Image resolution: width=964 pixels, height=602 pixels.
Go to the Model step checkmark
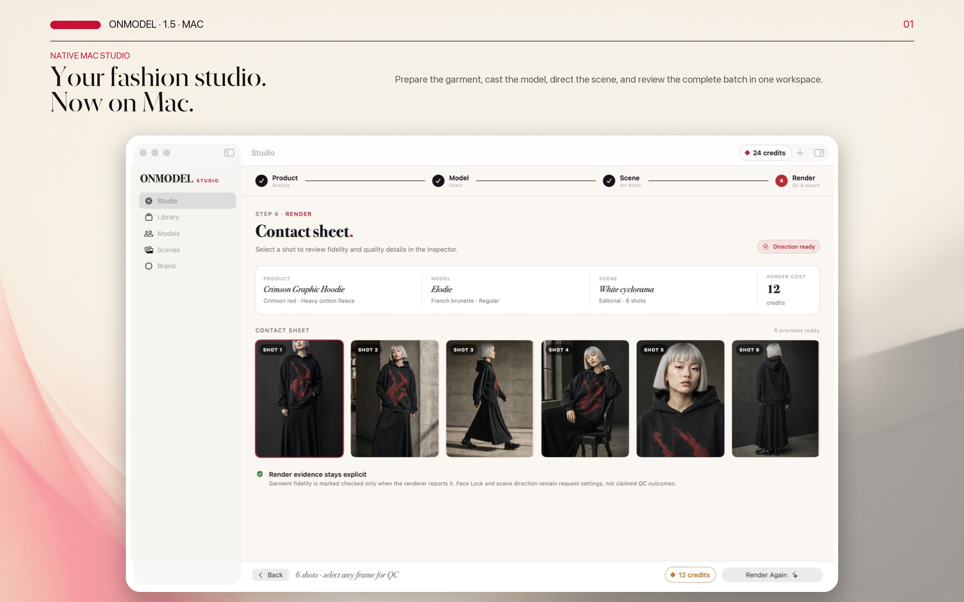point(438,181)
